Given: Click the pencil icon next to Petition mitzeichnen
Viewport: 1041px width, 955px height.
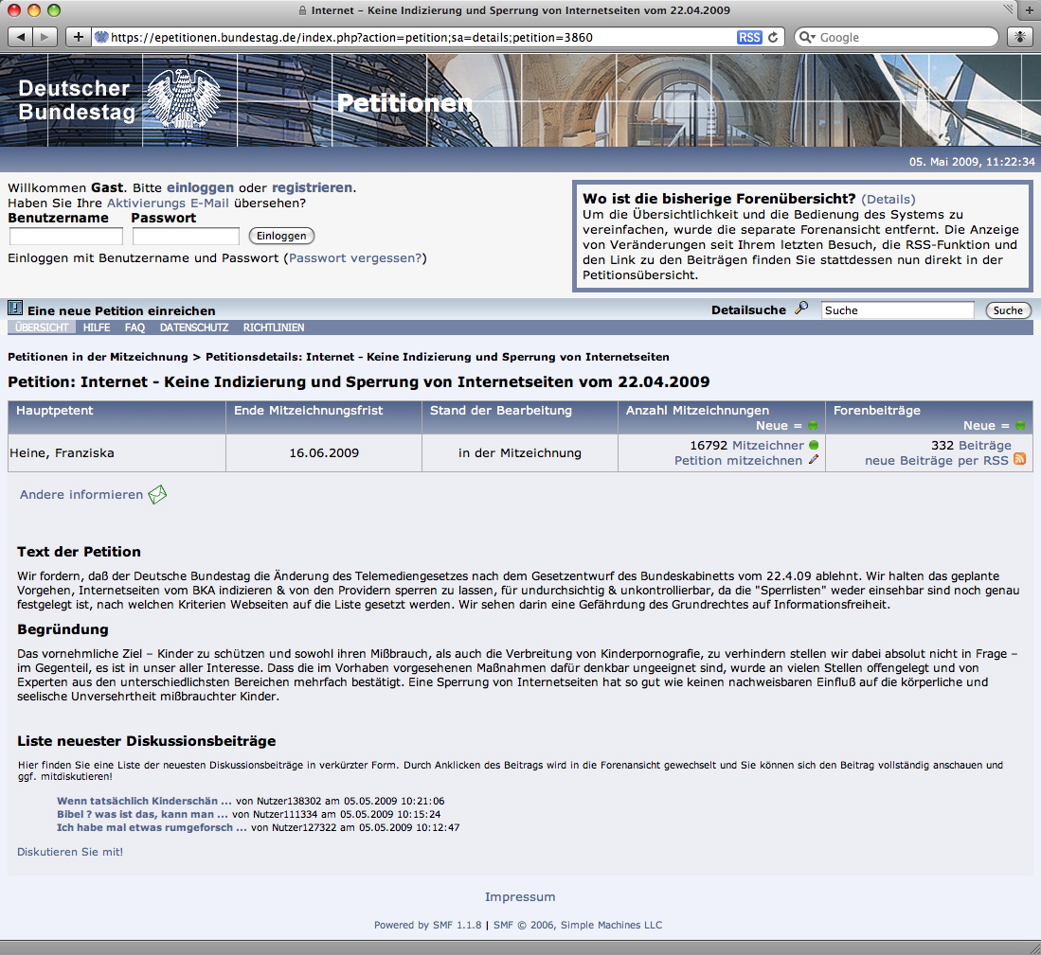Looking at the screenshot, I should coord(814,460).
